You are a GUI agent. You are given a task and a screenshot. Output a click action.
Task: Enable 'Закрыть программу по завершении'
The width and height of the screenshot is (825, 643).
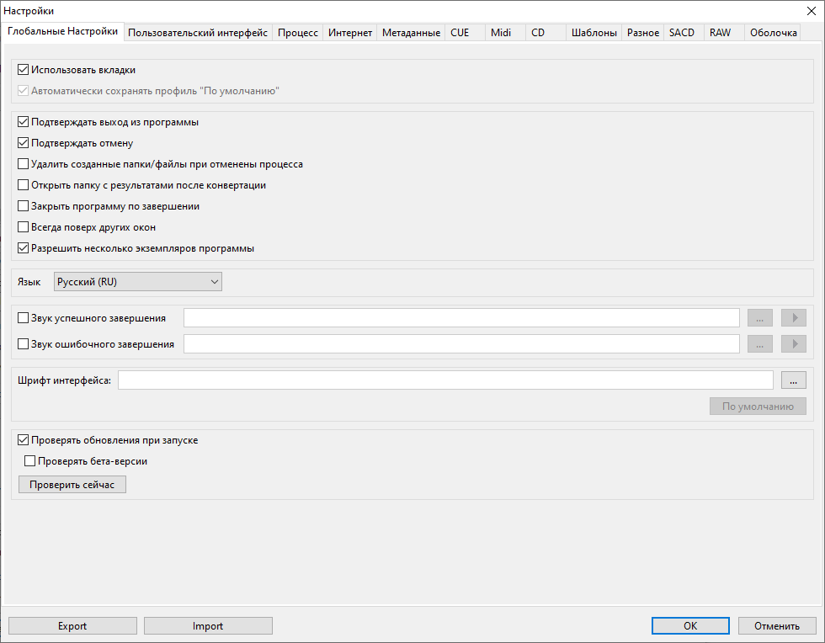(24, 207)
